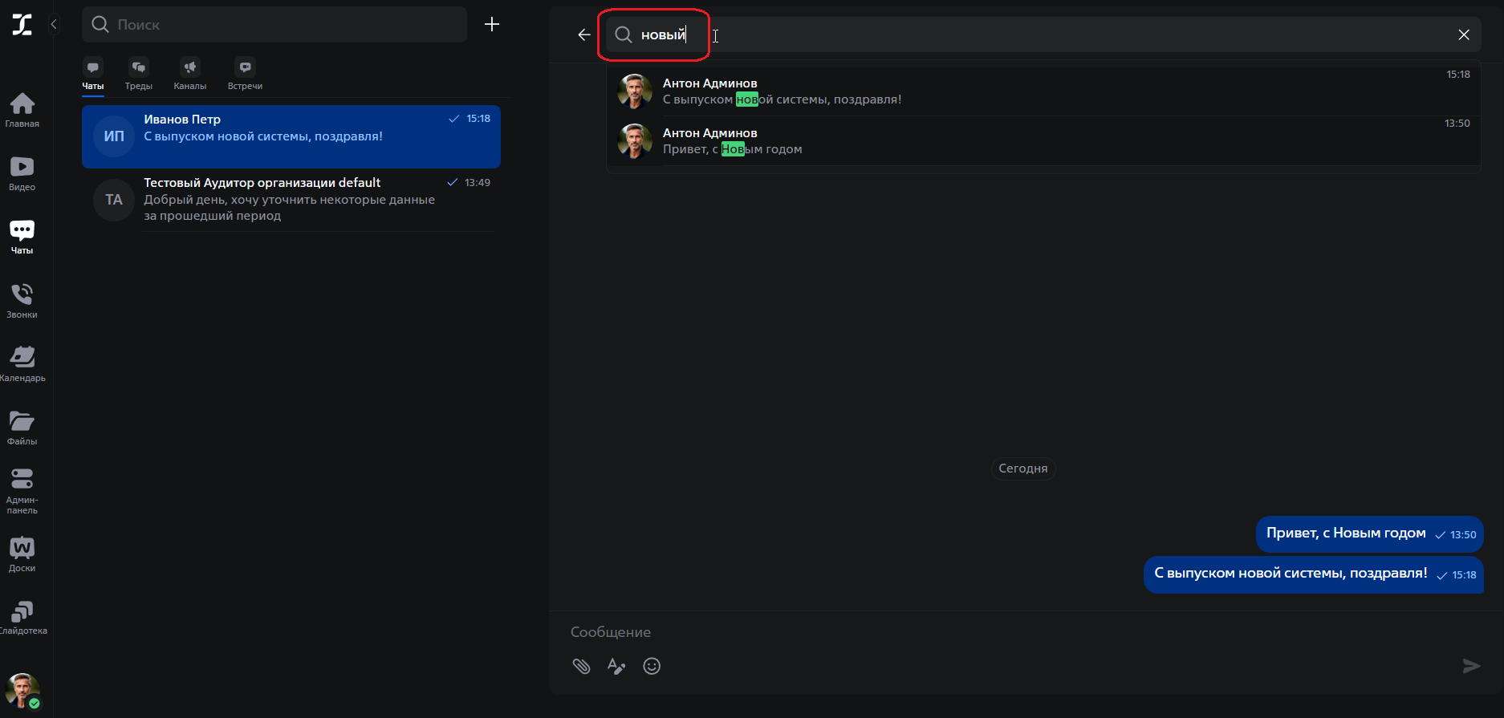Open the Календарь section
Viewport: 1504px width, 718px height.
(x=22, y=363)
